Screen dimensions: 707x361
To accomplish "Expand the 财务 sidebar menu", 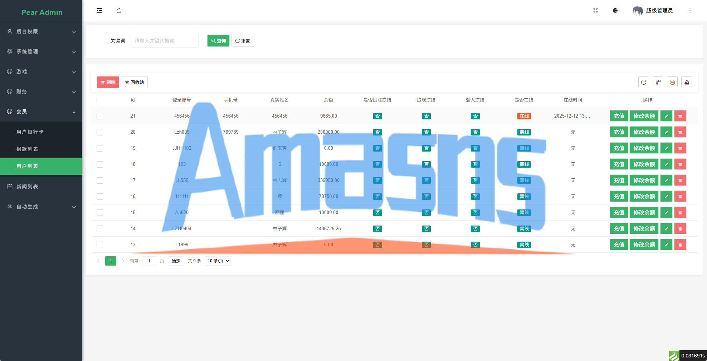I will pyautogui.click(x=41, y=92).
